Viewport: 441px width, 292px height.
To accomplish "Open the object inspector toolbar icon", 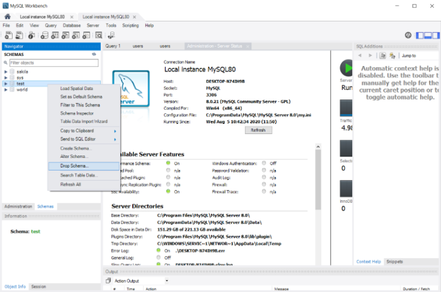I will click(31, 35).
